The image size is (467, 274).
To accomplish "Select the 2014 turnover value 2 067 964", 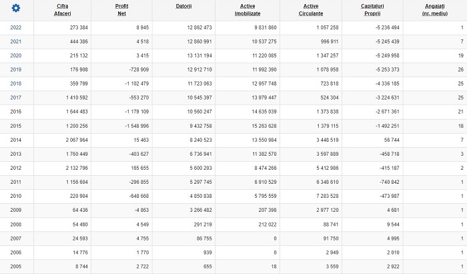I will [77, 140].
